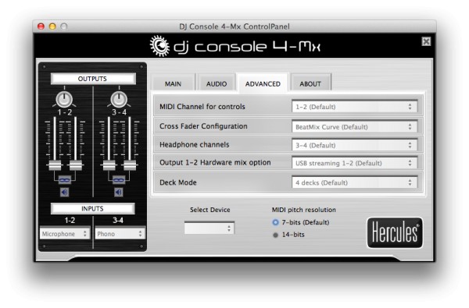Mute outputs 1-2 with the speaker icon
469x308 pixels.
pos(64,192)
